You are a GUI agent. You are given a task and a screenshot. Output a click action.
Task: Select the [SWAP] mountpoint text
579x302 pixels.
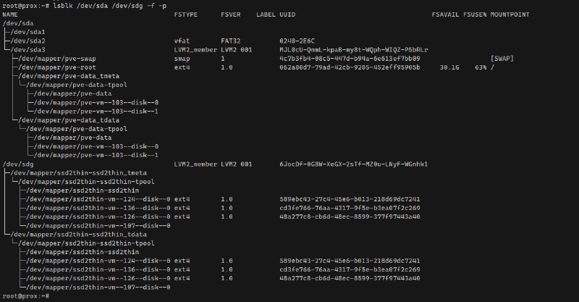[x=502, y=59]
